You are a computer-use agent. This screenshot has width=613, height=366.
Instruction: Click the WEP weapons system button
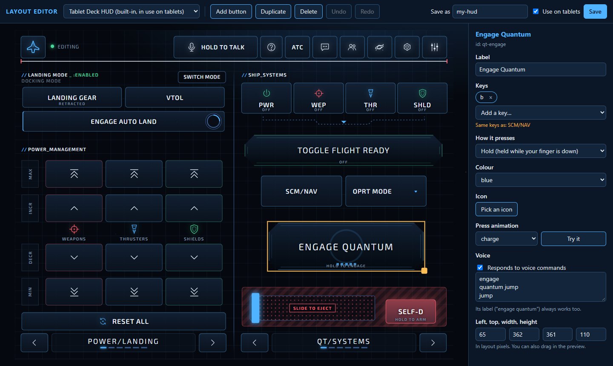pyautogui.click(x=318, y=98)
